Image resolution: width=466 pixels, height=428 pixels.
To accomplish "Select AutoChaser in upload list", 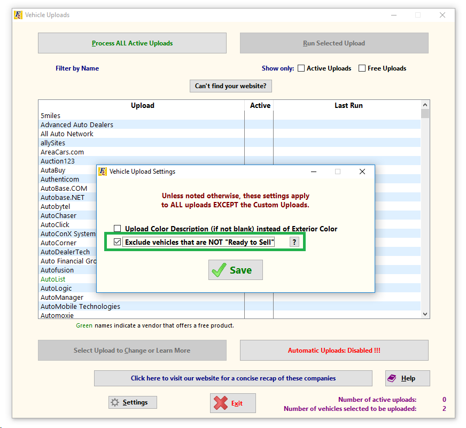I will pos(68,215).
